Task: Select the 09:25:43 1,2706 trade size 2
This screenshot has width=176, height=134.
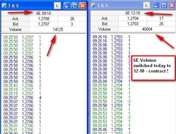Action: (x=22, y=86)
